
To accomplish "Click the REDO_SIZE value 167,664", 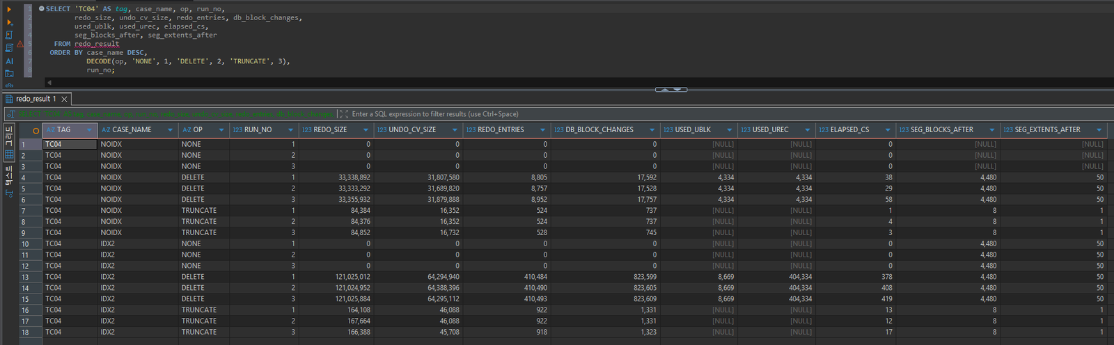I will coord(359,321).
